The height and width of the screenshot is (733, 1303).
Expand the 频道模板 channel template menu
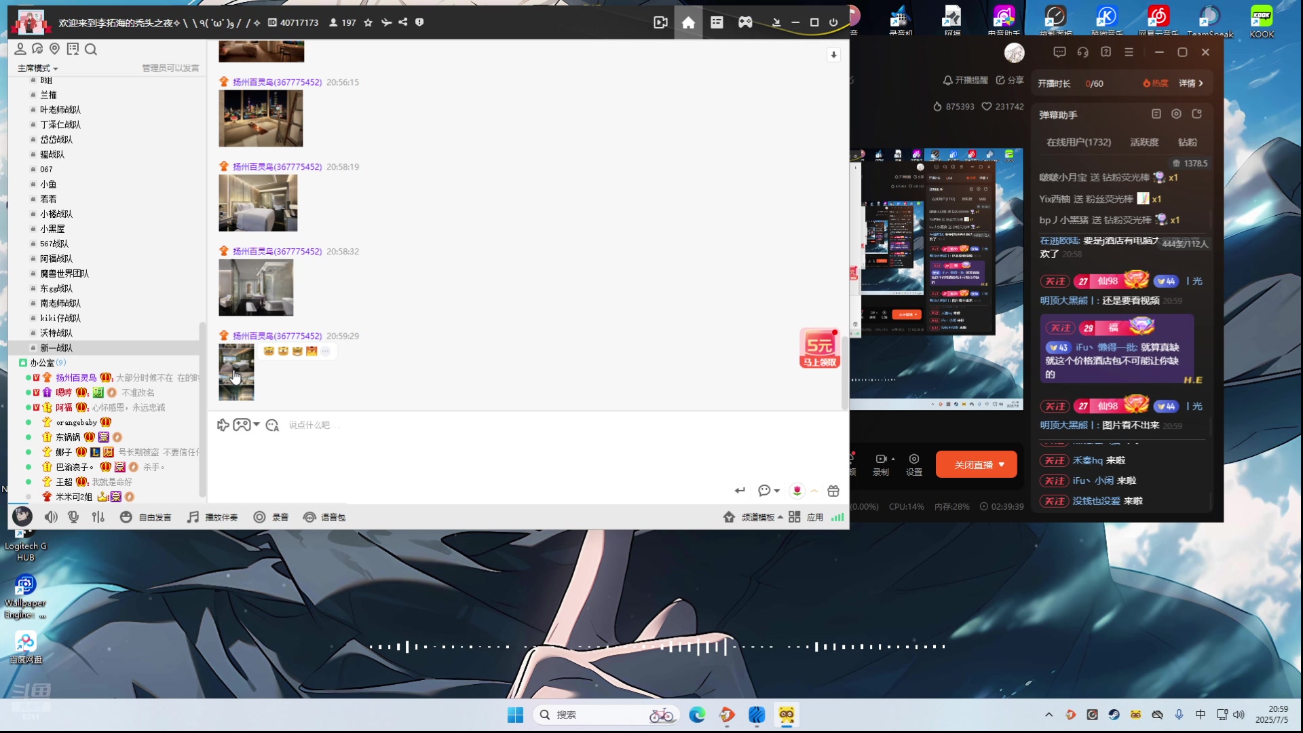[753, 517]
